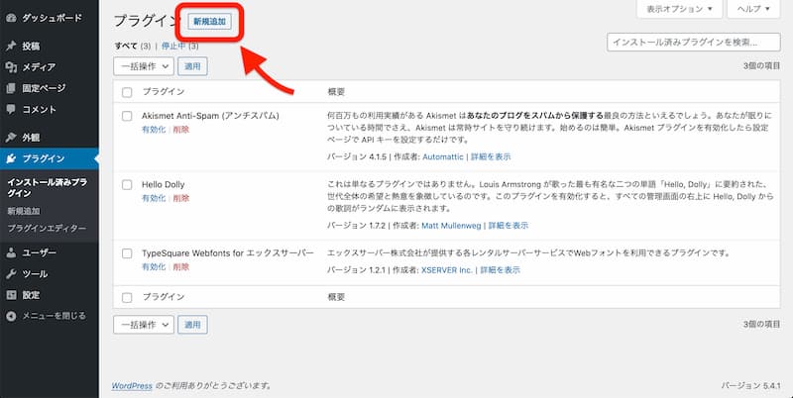Open 投稿 menu item
This screenshot has width=793, height=398.
tap(31, 46)
